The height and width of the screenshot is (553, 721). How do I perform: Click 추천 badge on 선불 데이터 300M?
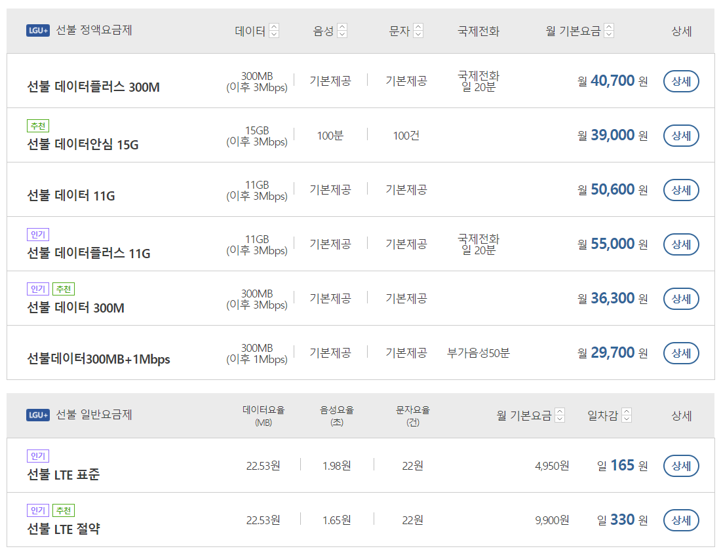(64, 289)
